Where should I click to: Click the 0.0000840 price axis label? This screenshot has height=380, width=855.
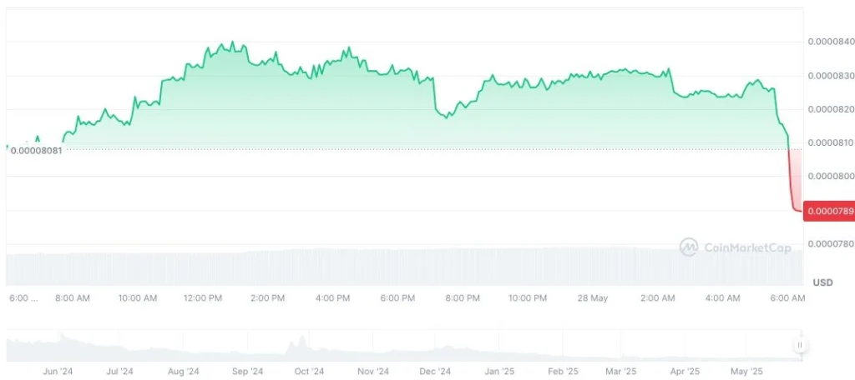(x=828, y=42)
